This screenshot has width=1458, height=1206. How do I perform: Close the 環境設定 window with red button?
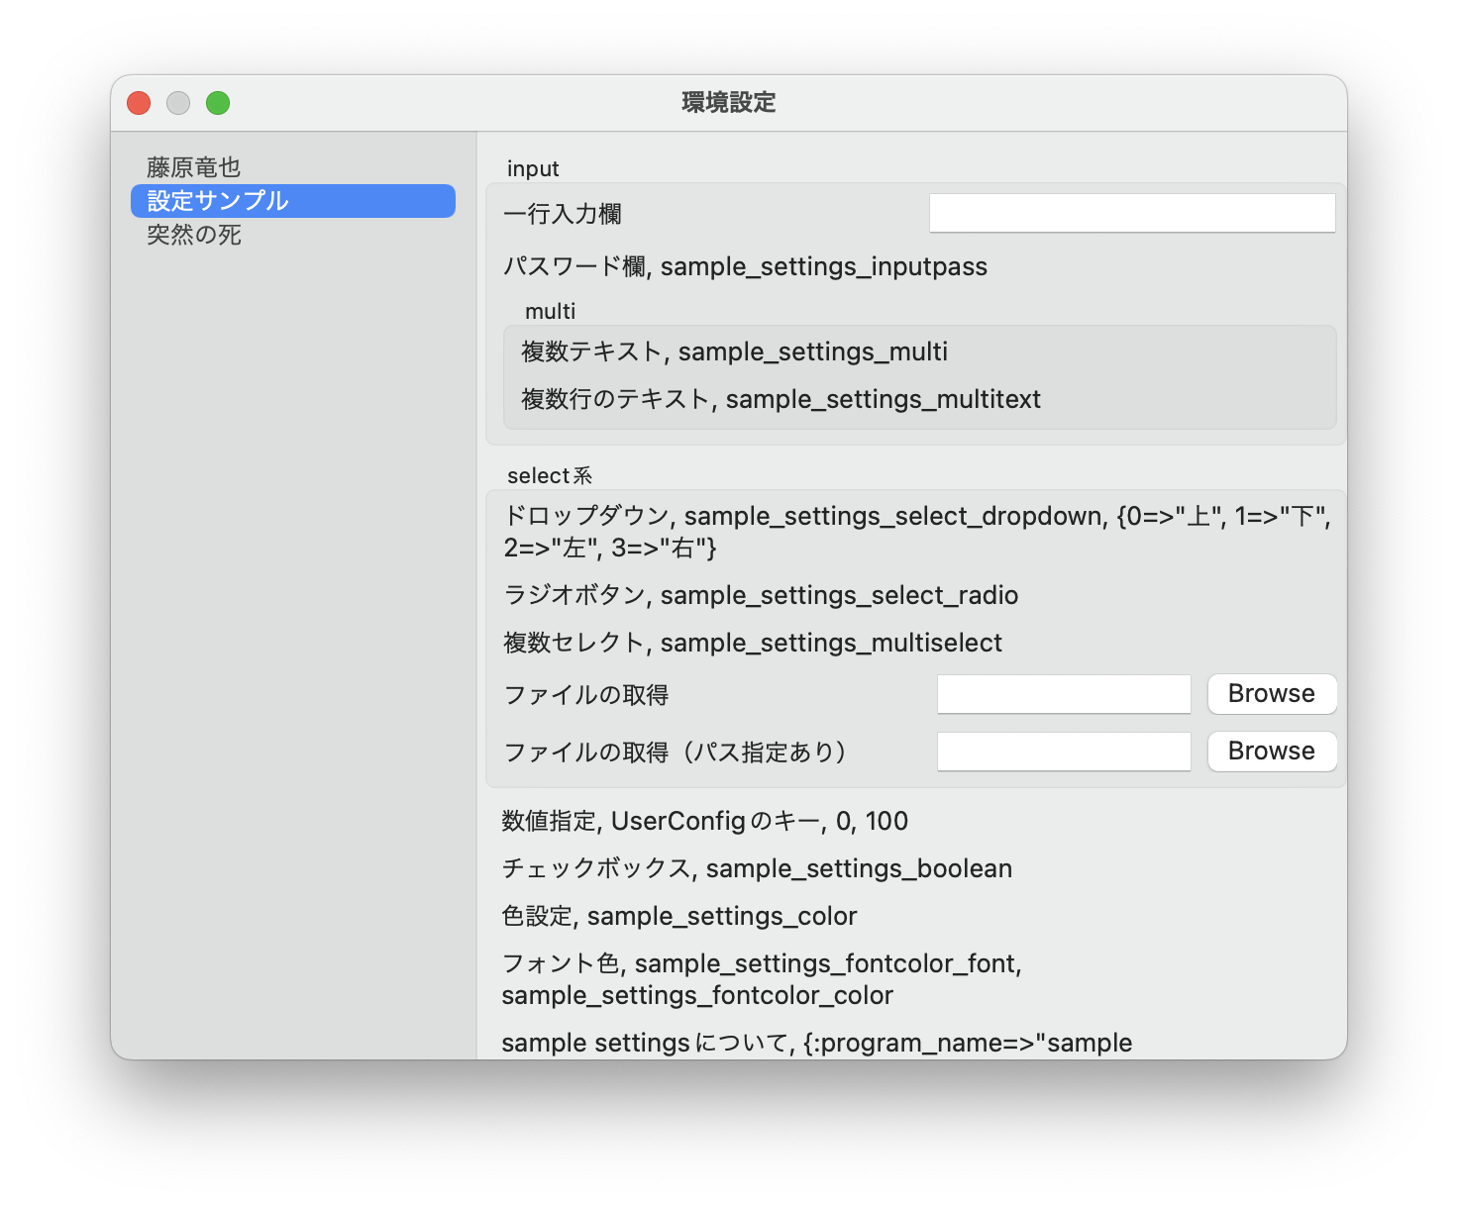pos(139,103)
